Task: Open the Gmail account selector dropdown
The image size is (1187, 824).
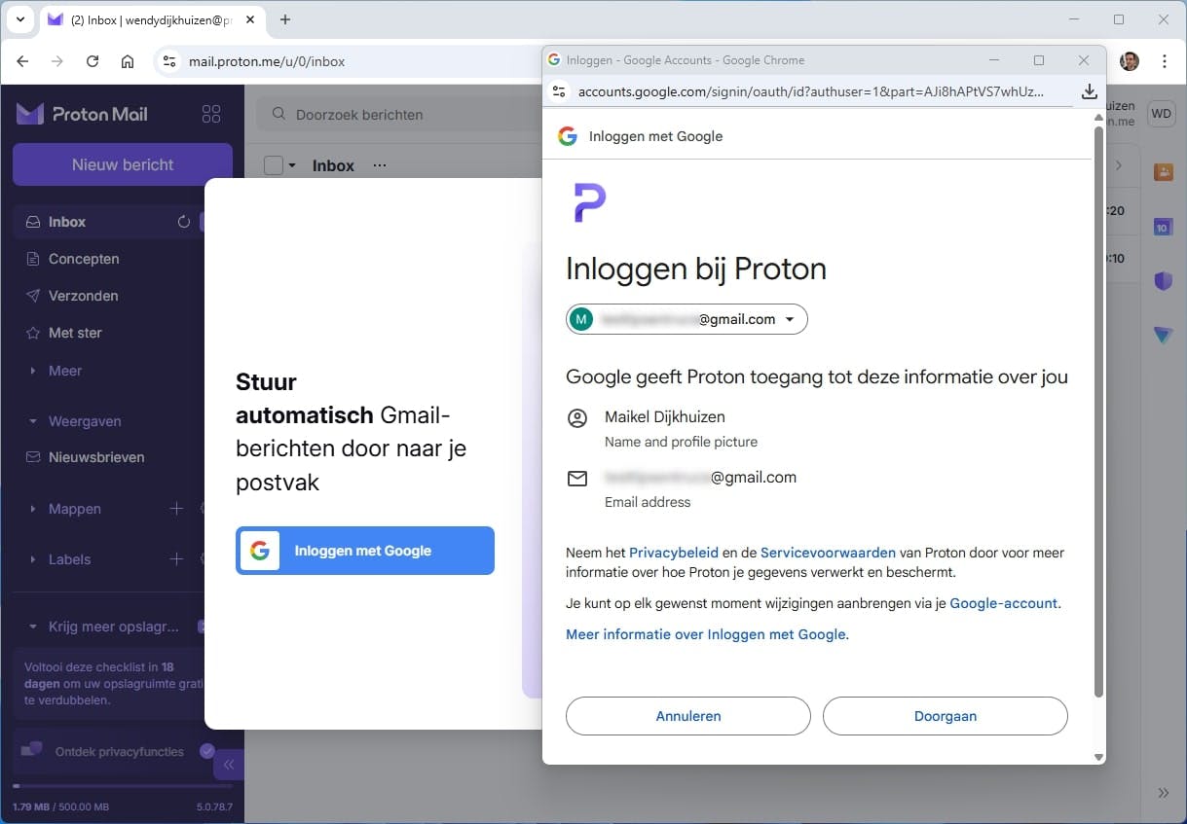Action: click(x=791, y=318)
